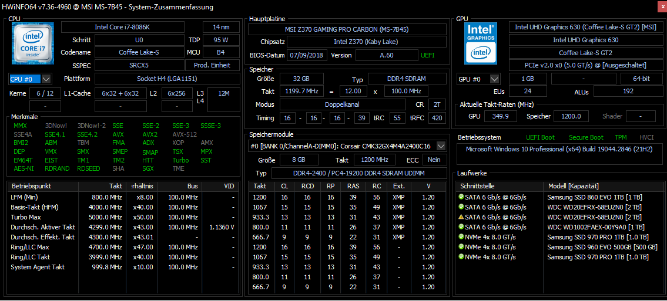Click the Modus Doppelkanal field
Viewport: 667px width, 301px height.
click(x=343, y=104)
